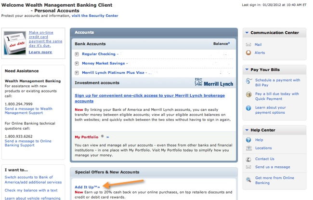Click the Locations building icon
The image size is (313, 200).
[x=249, y=148]
